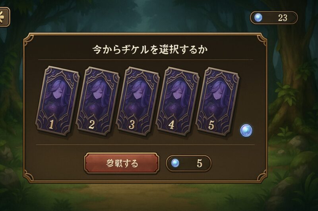Click the blue orb in the top-right currency counter
Viewport: 318px width, 211px height.
(x=258, y=17)
